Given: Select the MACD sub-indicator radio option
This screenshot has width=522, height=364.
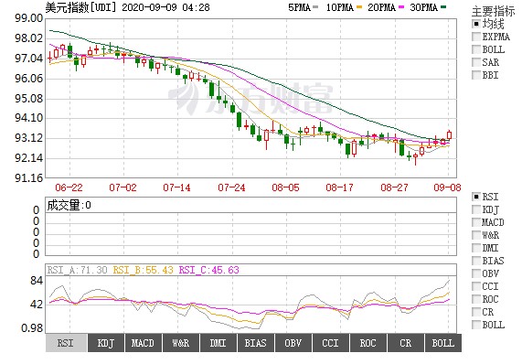Looking at the screenshot, I should [x=476, y=222].
